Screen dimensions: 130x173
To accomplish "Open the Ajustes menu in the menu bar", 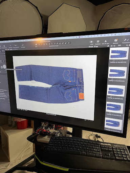I will pos(7,42).
